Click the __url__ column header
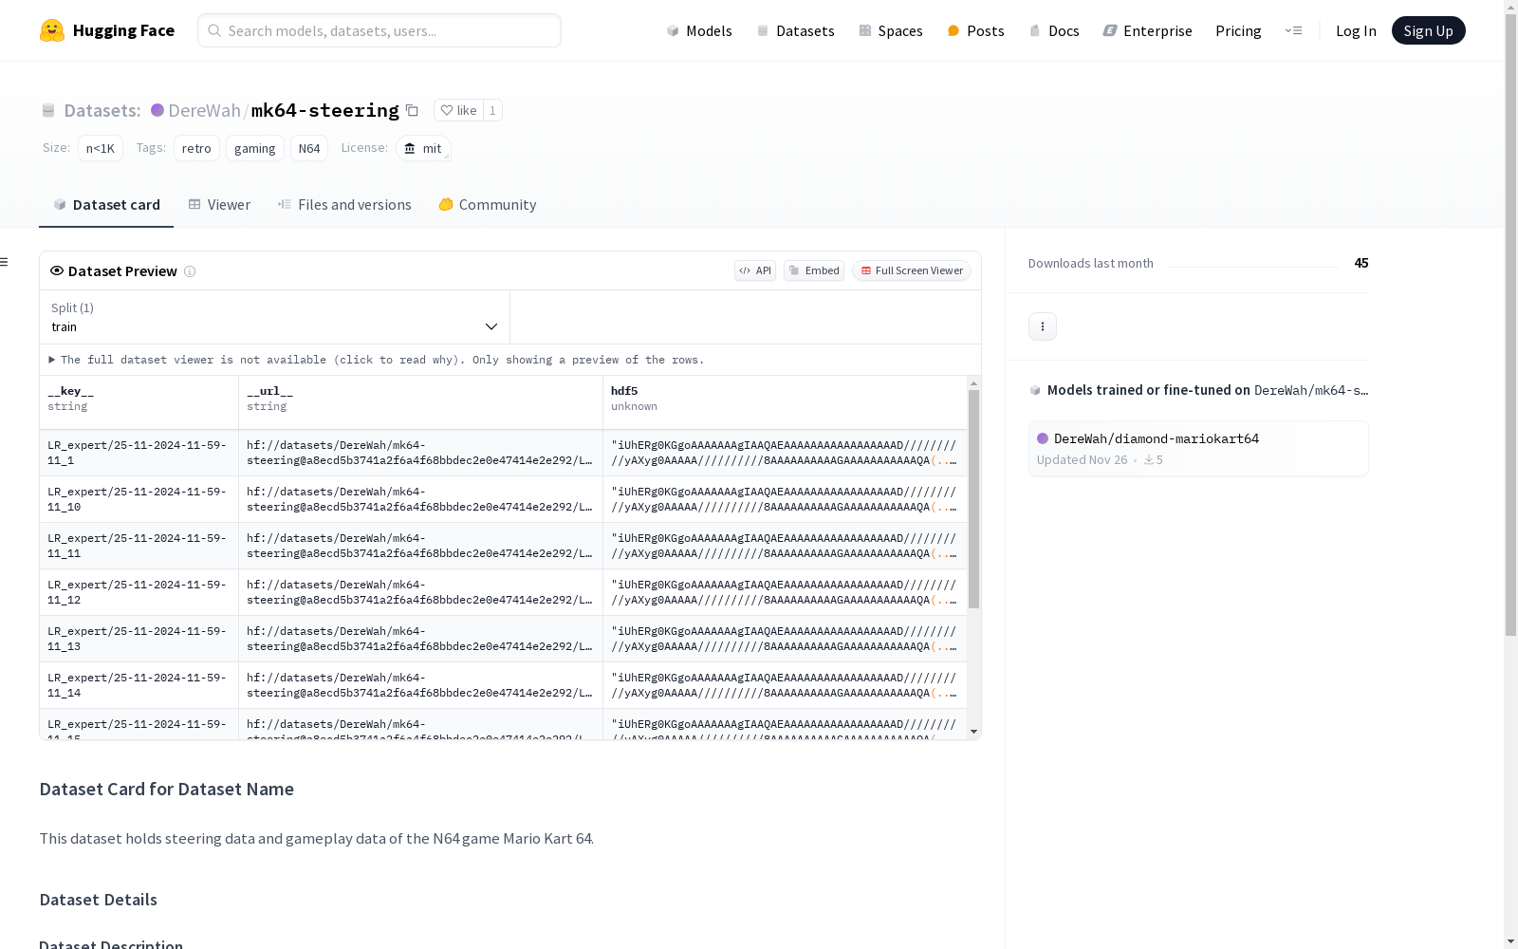 point(420,402)
